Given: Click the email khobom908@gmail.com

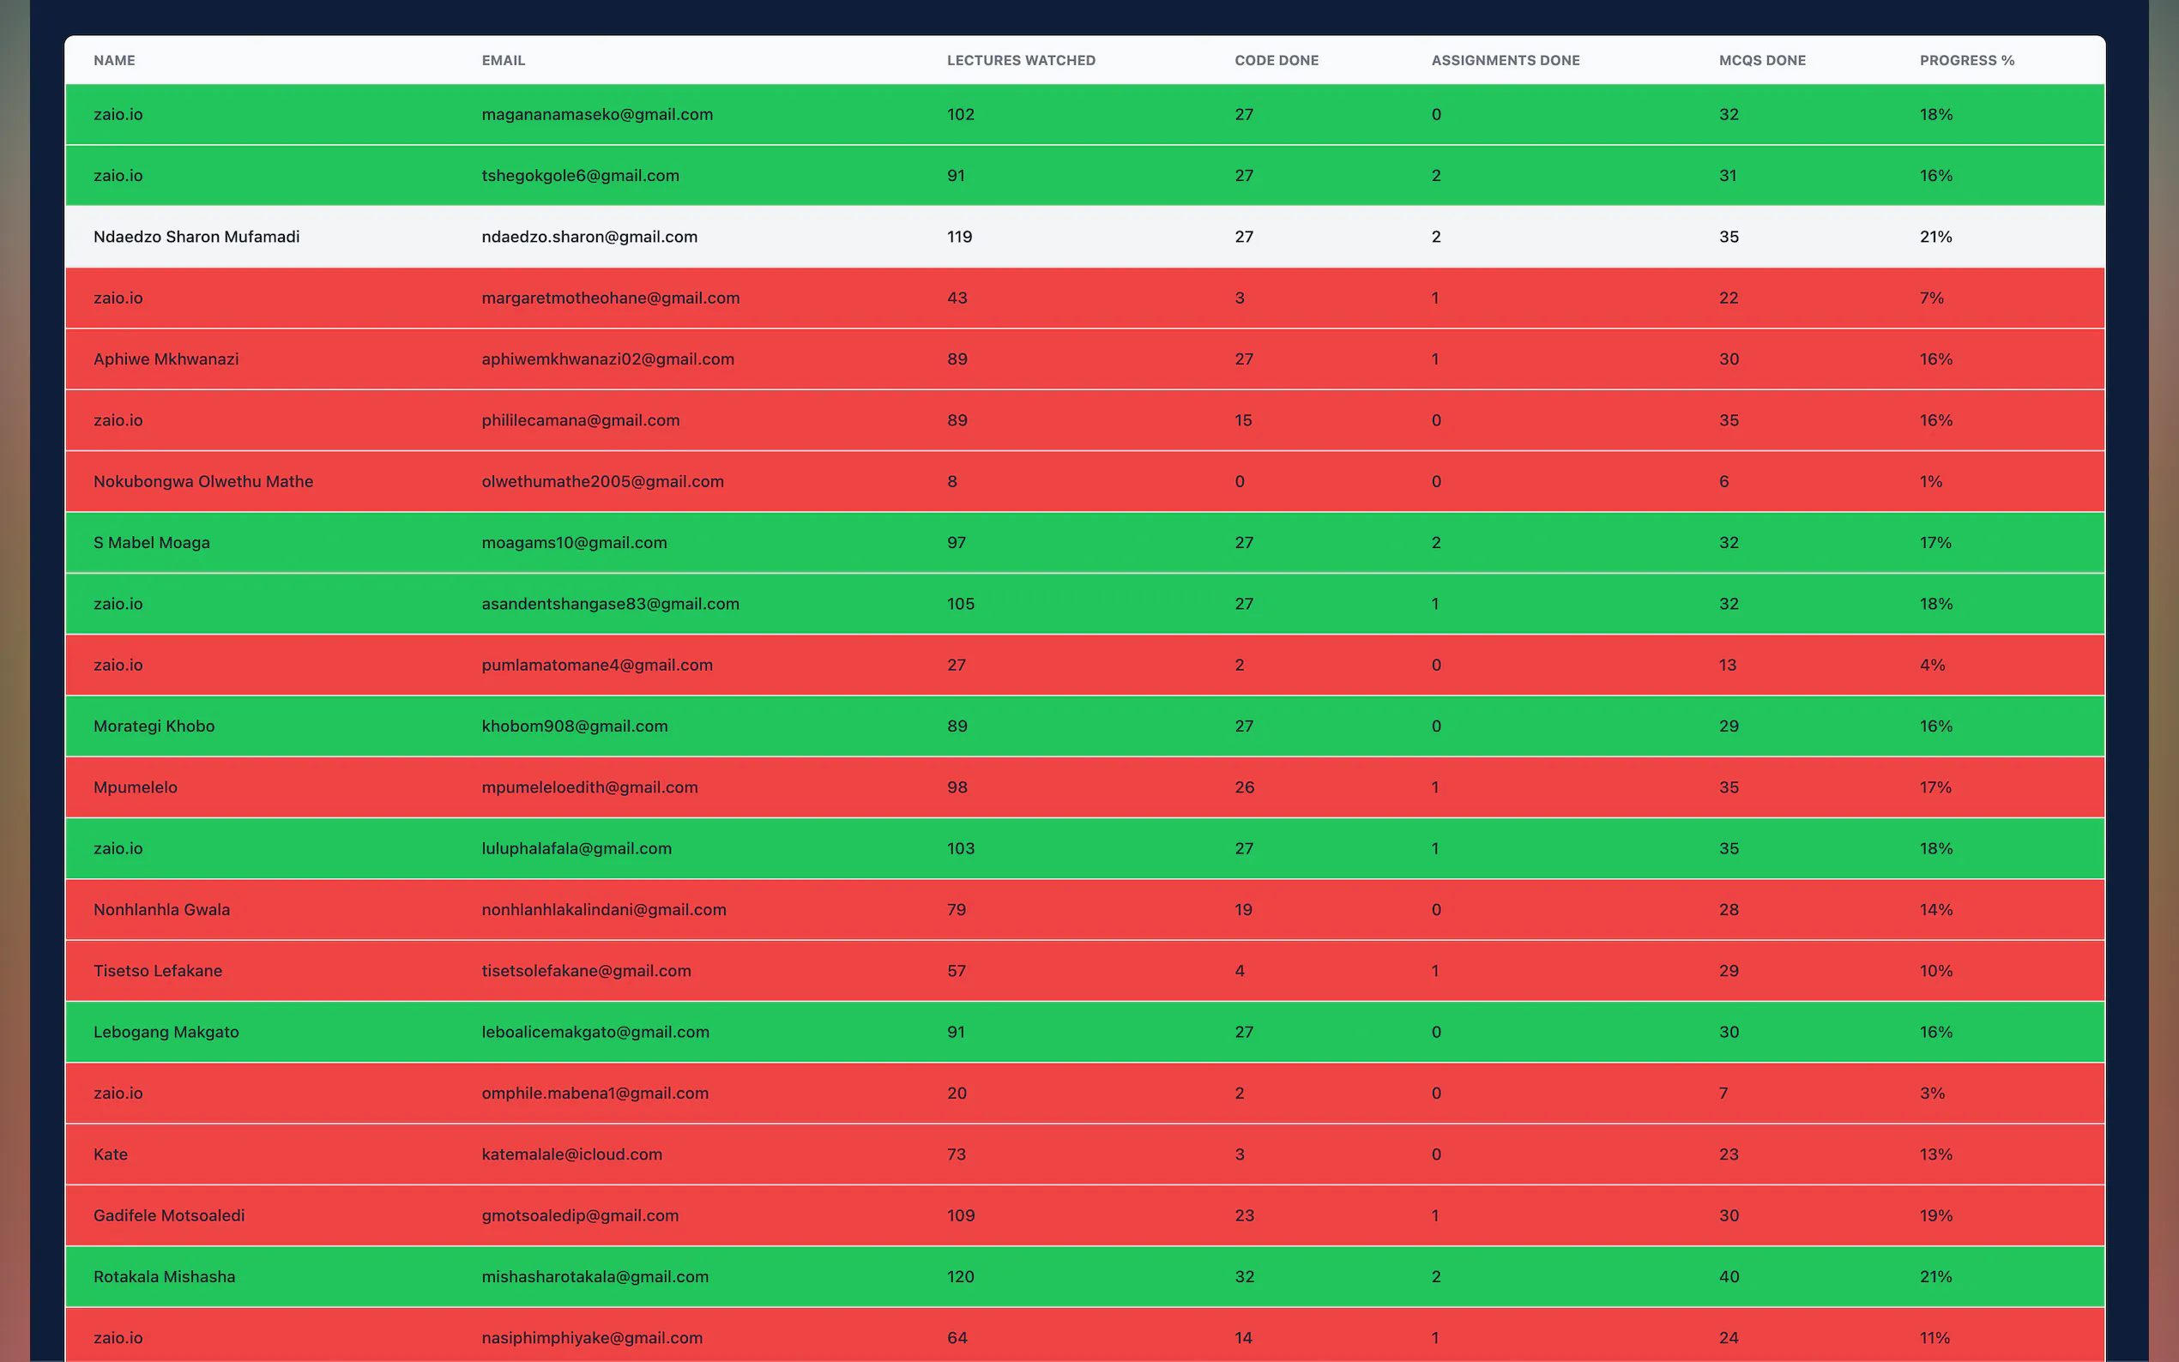Looking at the screenshot, I should tap(574, 726).
